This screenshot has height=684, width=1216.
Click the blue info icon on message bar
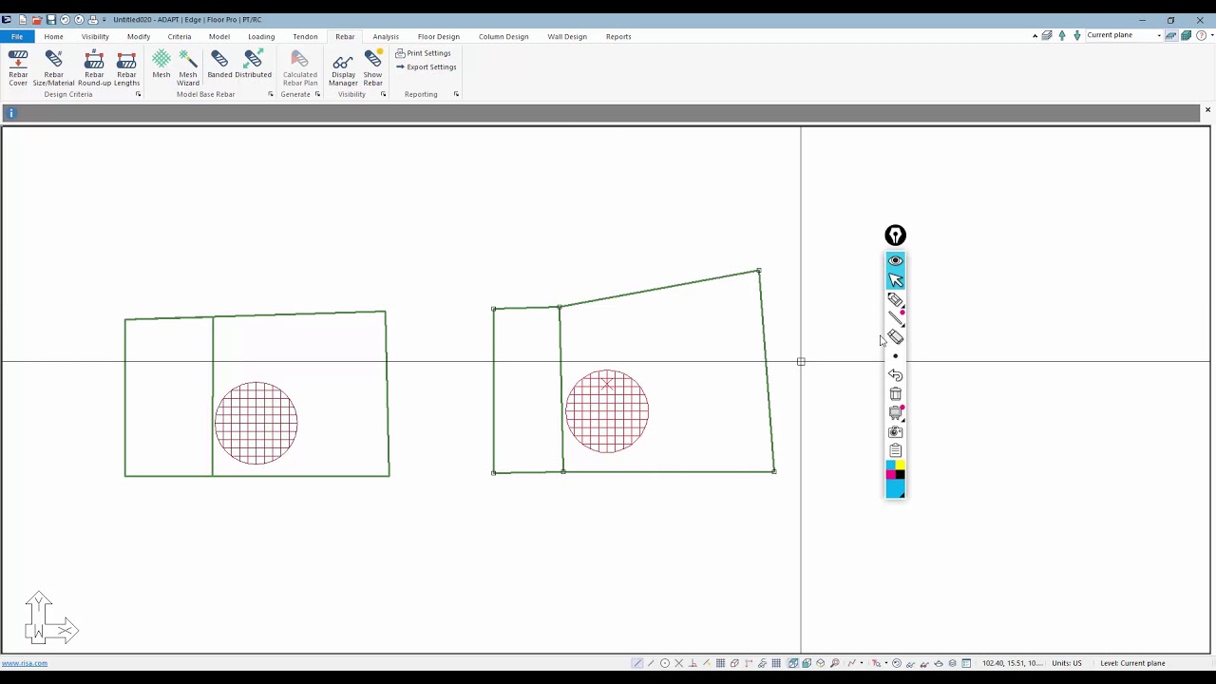point(11,113)
